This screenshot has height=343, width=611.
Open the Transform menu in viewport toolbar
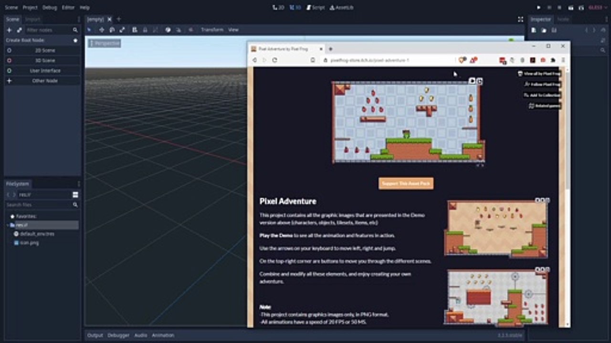pos(212,30)
